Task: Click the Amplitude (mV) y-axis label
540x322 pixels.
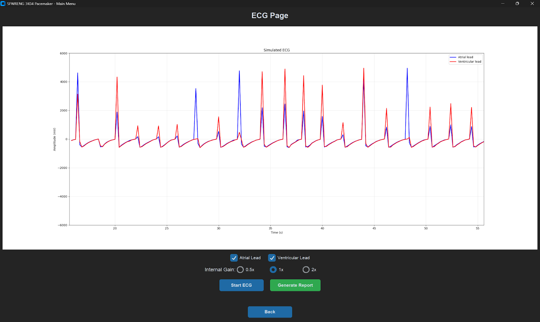Action: pyautogui.click(x=54, y=139)
